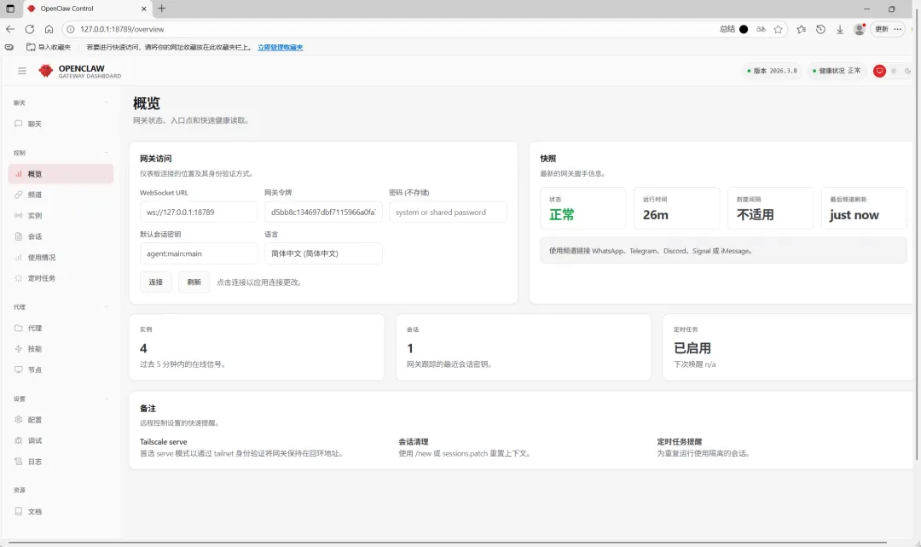Screen dimensions: 921x547
Task: Open the 实例 instances broadcast icon
Action: tap(18, 216)
